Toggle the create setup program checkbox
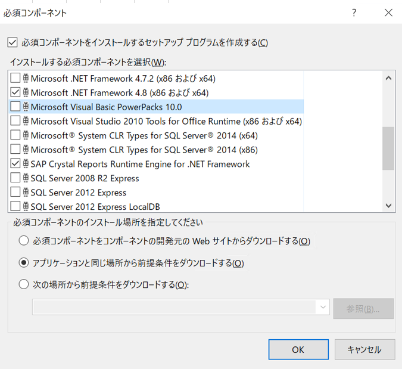The image size is (402, 369). click(13, 42)
